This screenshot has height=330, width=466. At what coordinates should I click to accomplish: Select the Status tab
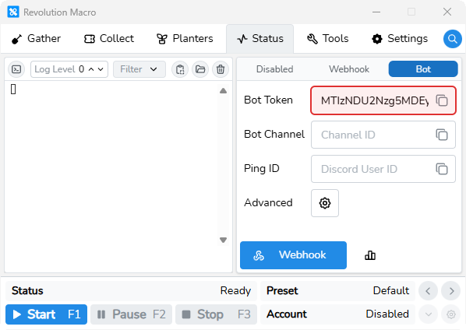point(260,39)
